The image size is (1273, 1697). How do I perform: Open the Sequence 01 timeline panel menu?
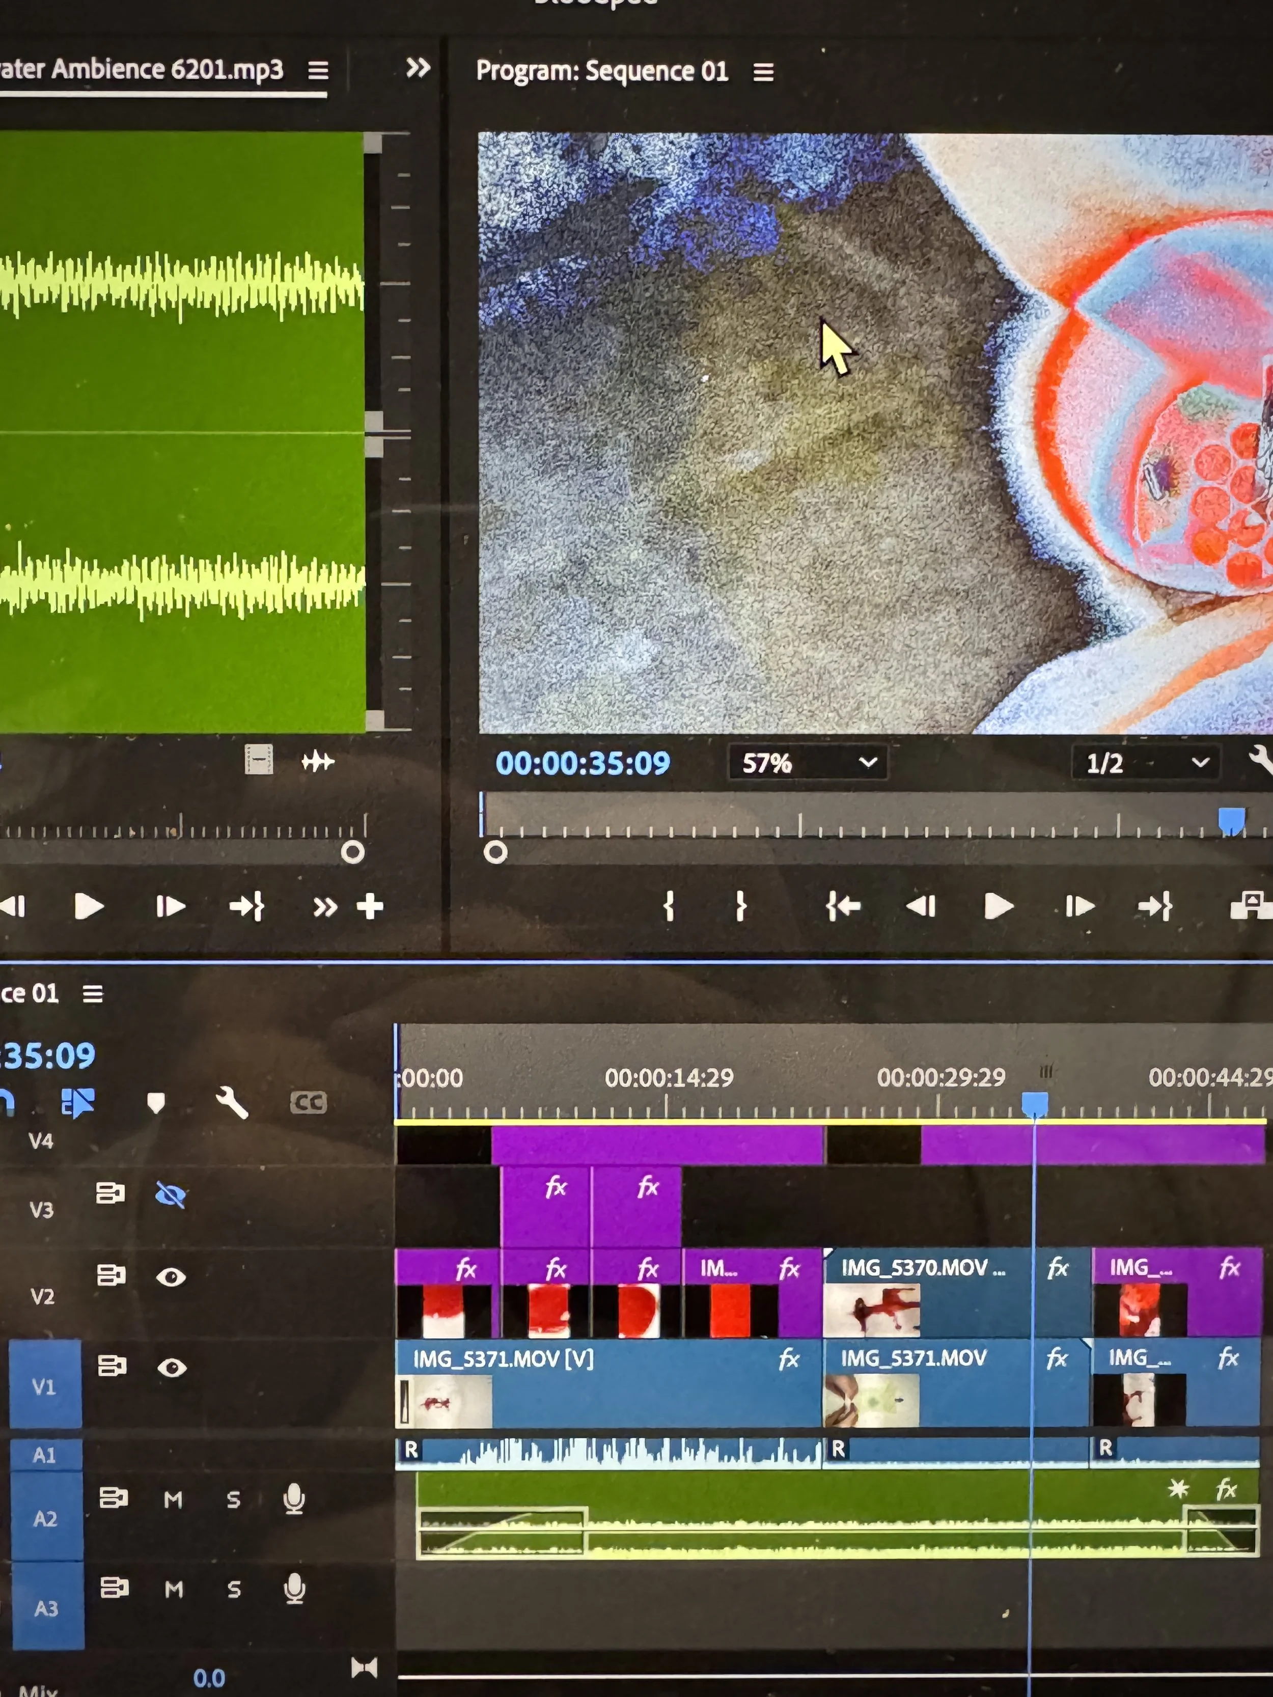click(93, 993)
